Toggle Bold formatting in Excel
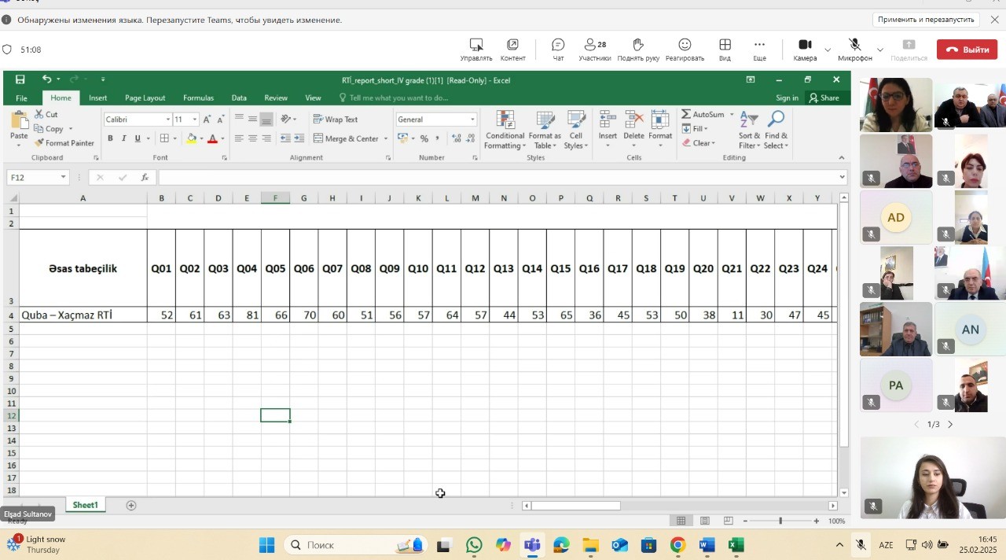1006x560 pixels. click(x=110, y=138)
